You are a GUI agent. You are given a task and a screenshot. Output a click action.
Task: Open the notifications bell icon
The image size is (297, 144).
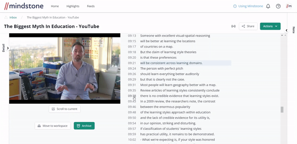(268, 6)
